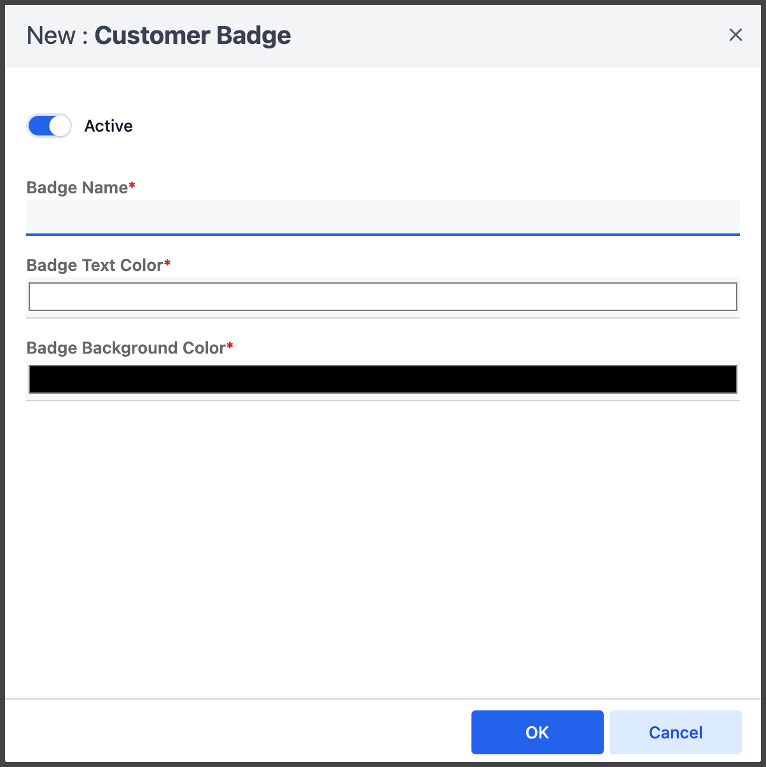766x767 pixels.
Task: Click the required asterisk on Badge Background Color
Action: pyautogui.click(x=230, y=345)
